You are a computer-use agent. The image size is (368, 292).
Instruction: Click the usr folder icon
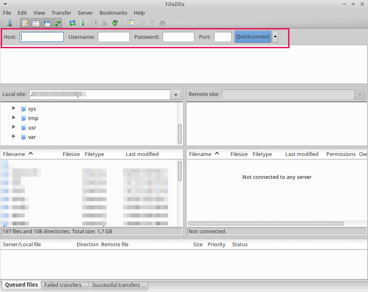point(23,127)
